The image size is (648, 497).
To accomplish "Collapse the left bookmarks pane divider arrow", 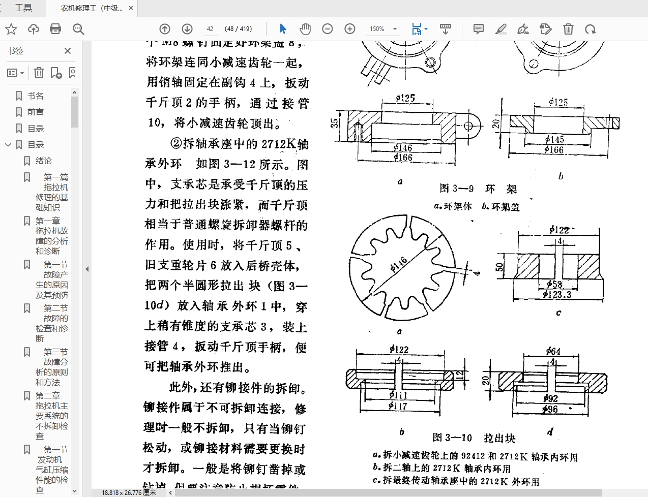I will click(87, 269).
